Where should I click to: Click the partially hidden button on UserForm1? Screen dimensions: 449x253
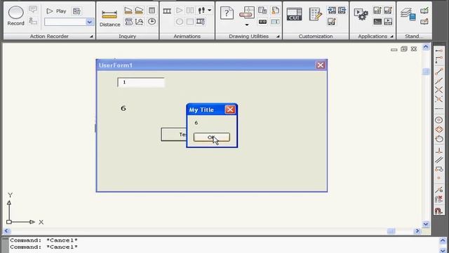point(174,134)
